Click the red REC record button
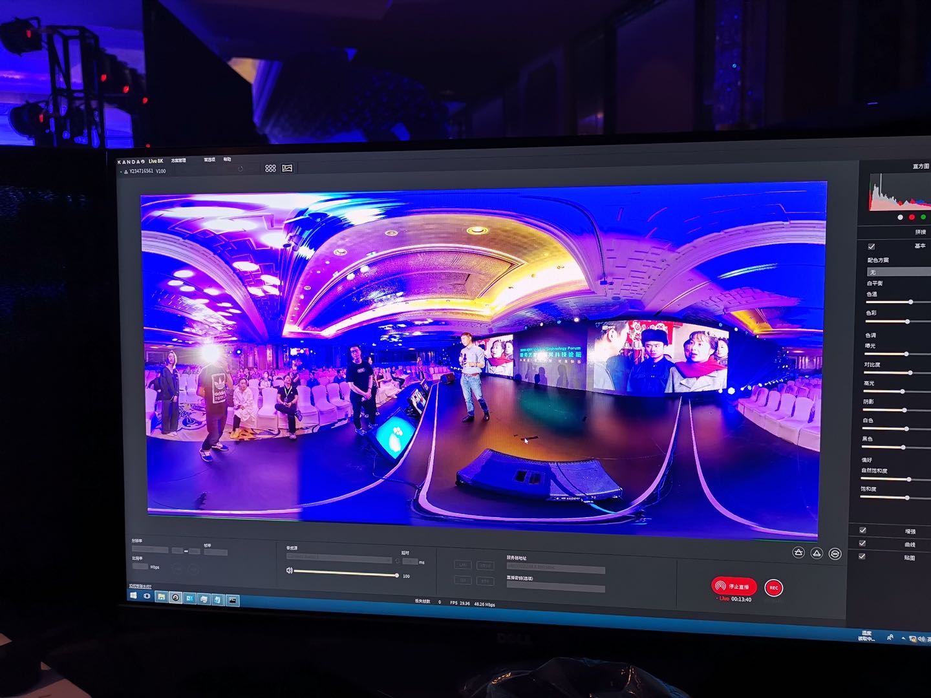Viewport: 931px width, 698px height. [x=773, y=587]
